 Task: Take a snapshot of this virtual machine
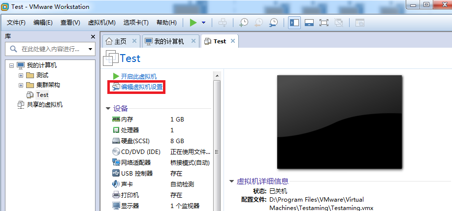pos(244,23)
